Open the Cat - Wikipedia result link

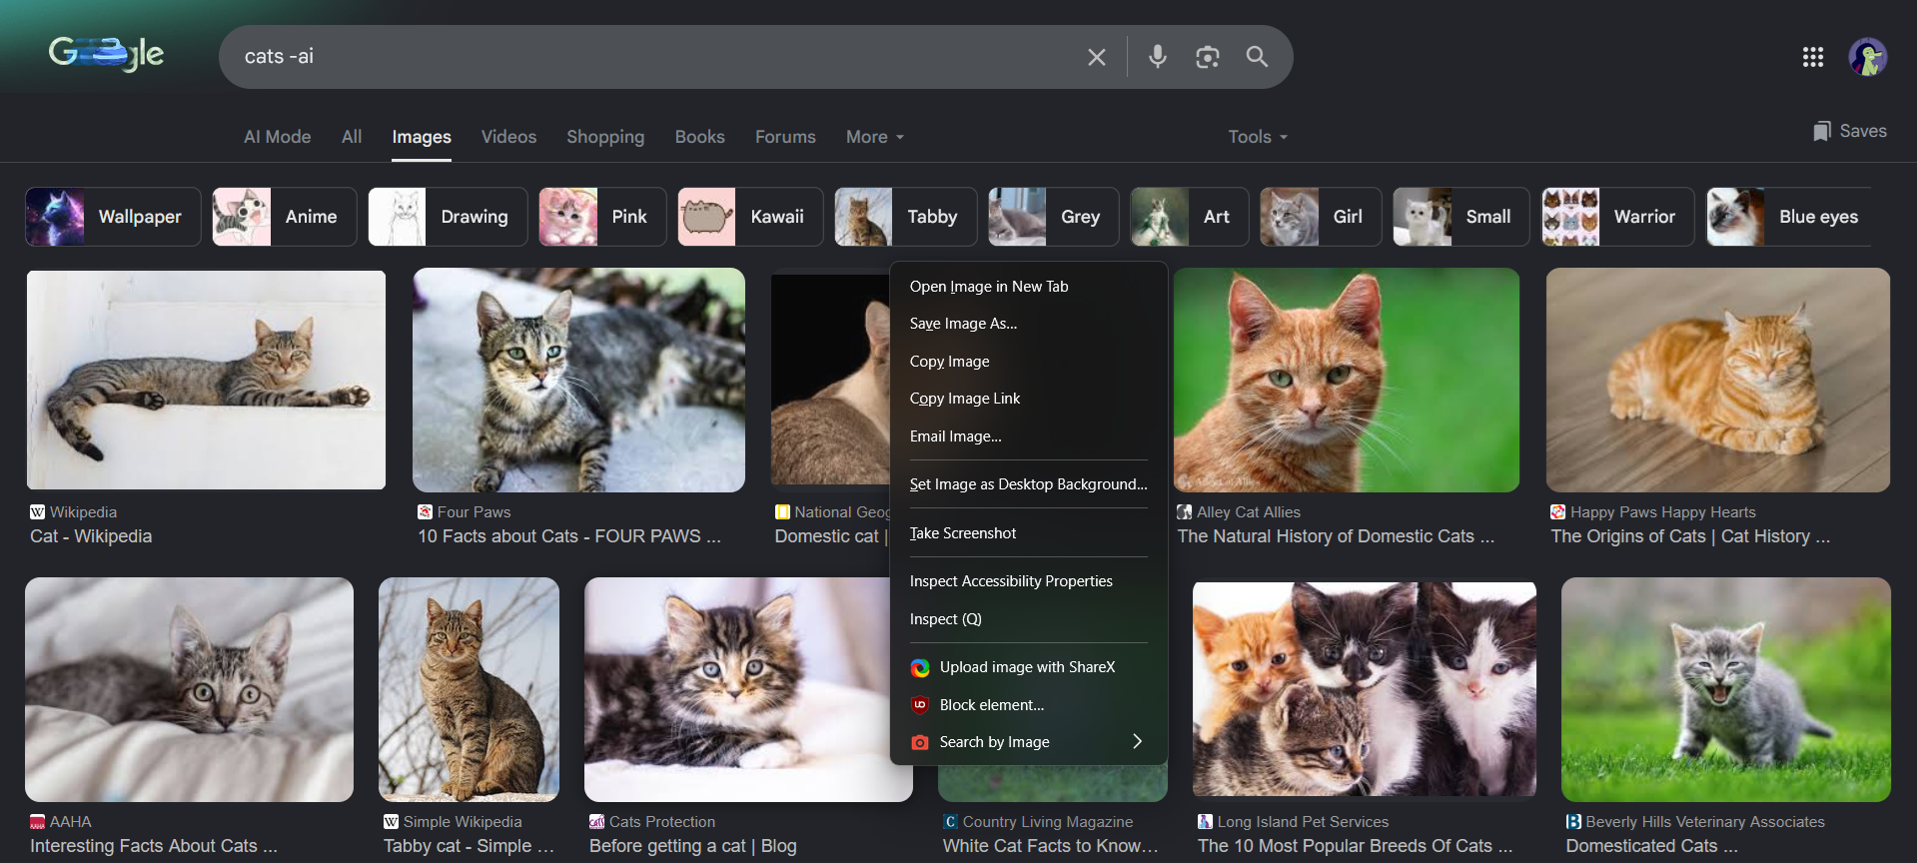91,536
